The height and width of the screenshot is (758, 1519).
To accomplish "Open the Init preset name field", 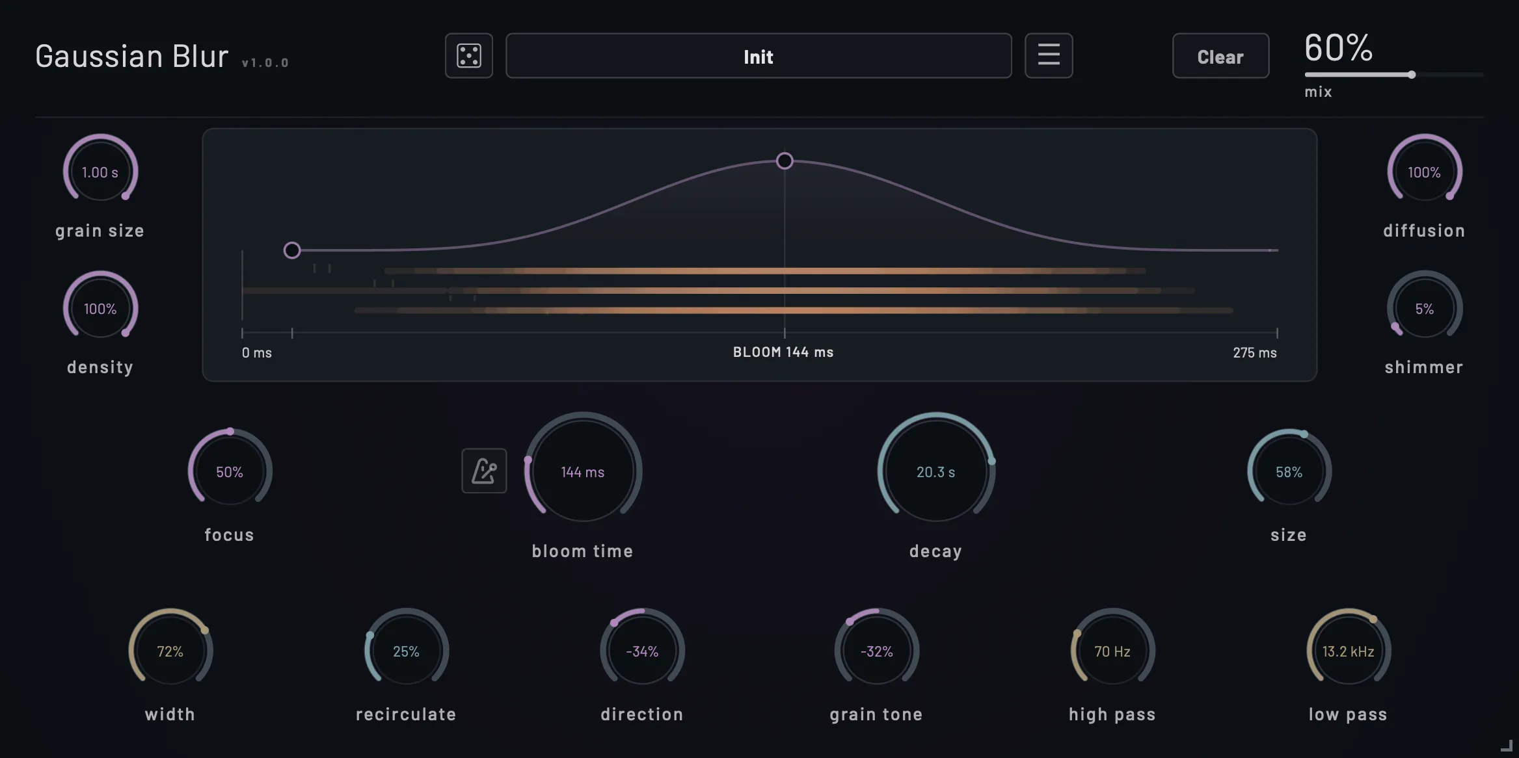I will (759, 56).
